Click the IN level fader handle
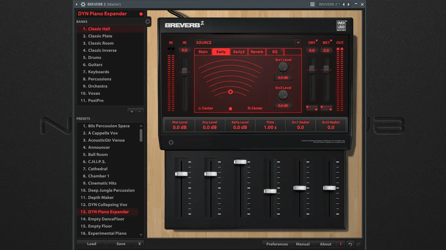This screenshot has height=250, width=446. pyautogui.click(x=184, y=72)
